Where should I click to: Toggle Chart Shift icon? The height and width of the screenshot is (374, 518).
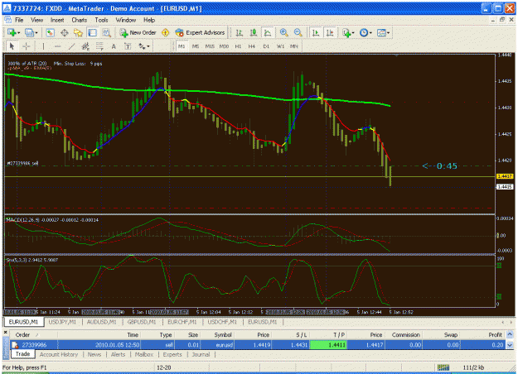pyautogui.click(x=330, y=32)
